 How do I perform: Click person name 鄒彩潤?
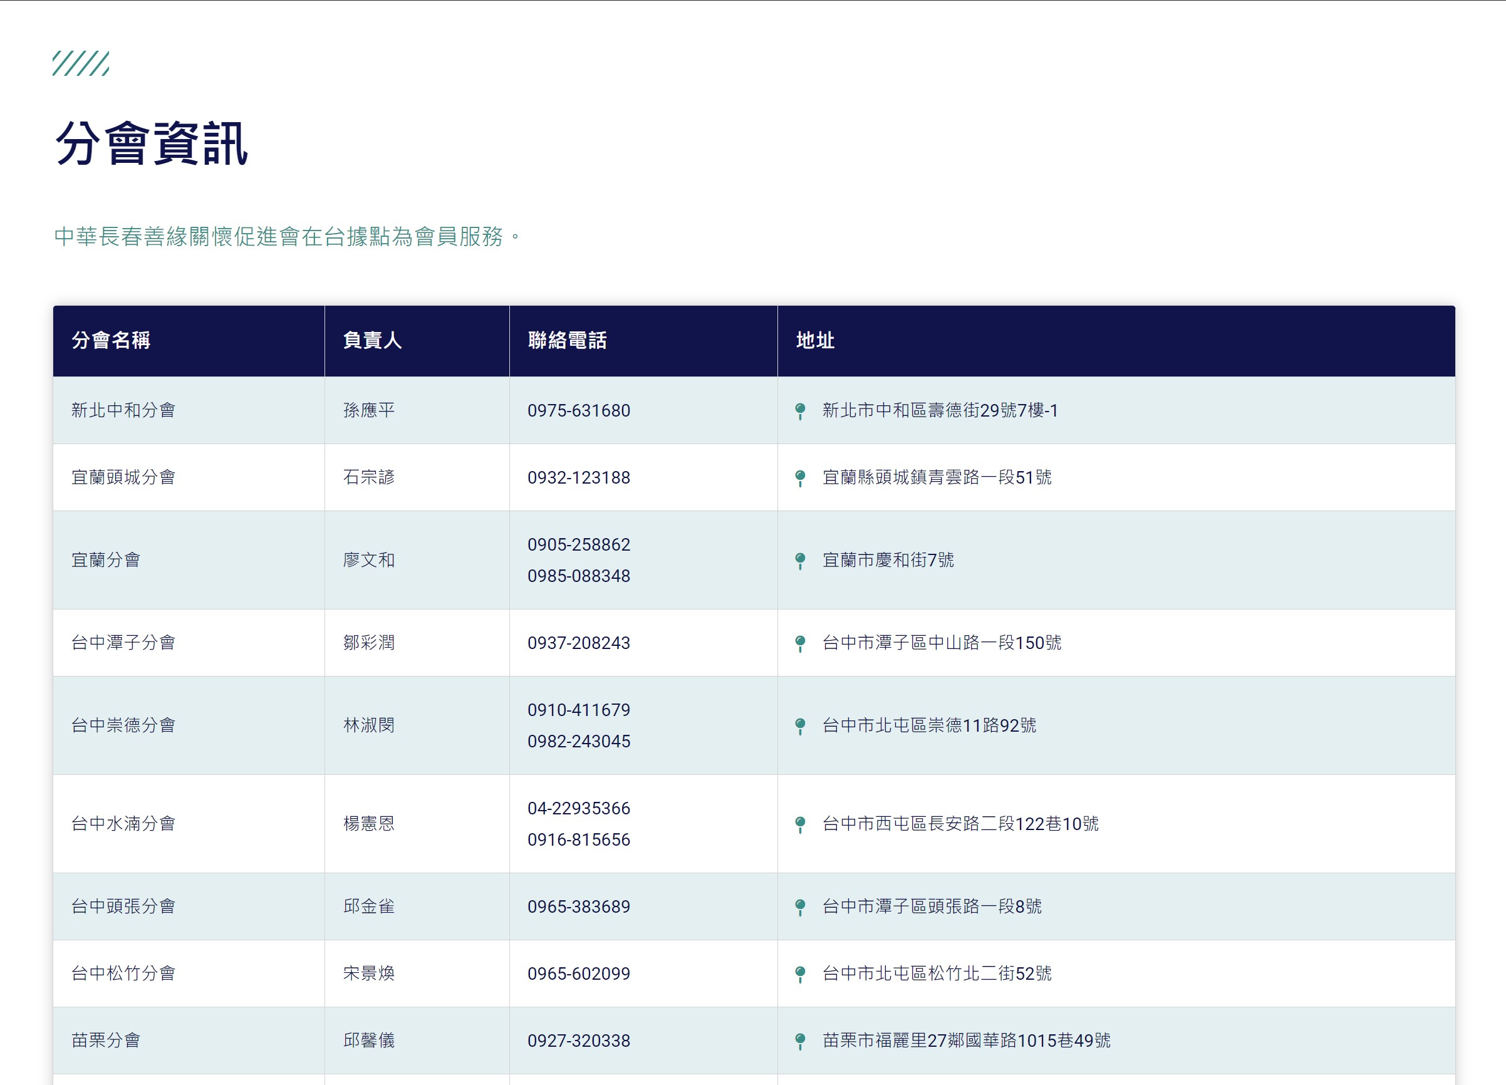[369, 643]
